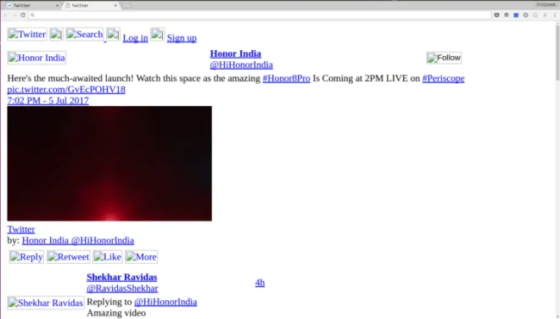
Task: Follow Honor India with the Follow button
Action: (444, 58)
